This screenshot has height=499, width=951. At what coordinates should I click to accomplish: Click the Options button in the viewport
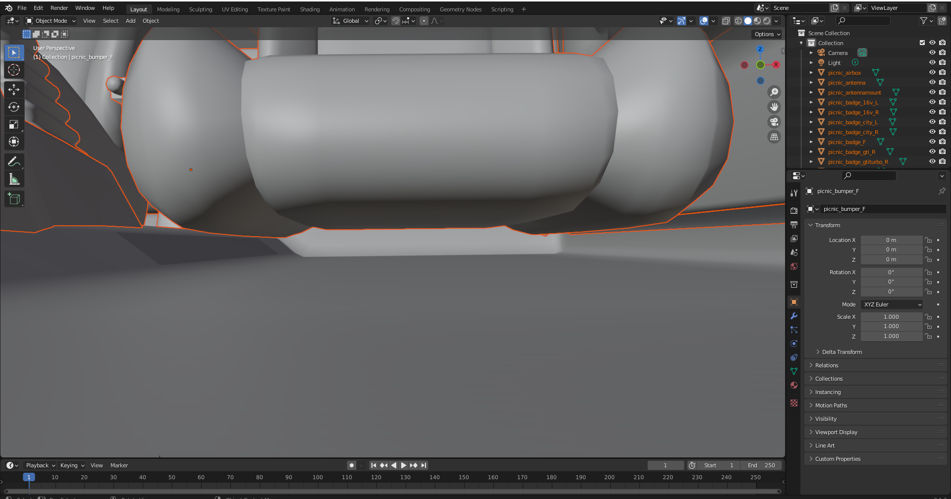(767, 34)
